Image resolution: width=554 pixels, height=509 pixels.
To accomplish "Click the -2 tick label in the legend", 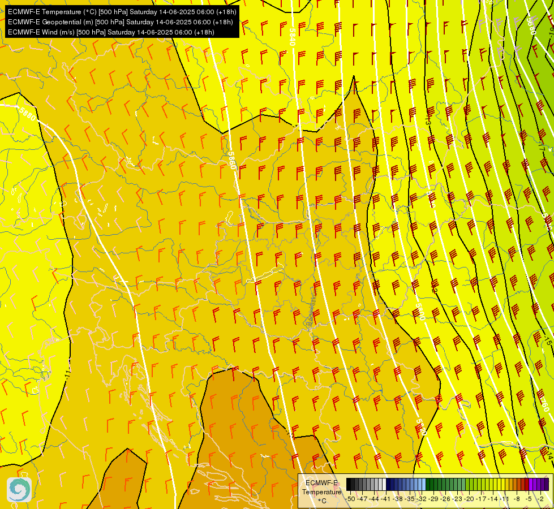I will (540, 499).
